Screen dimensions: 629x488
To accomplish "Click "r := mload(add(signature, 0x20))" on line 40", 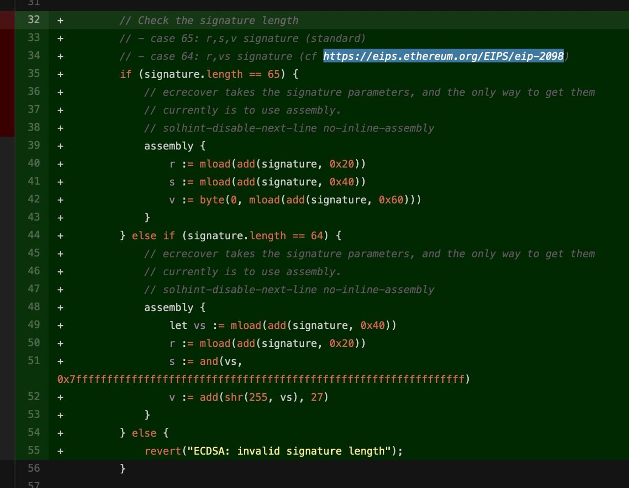I will (267, 164).
